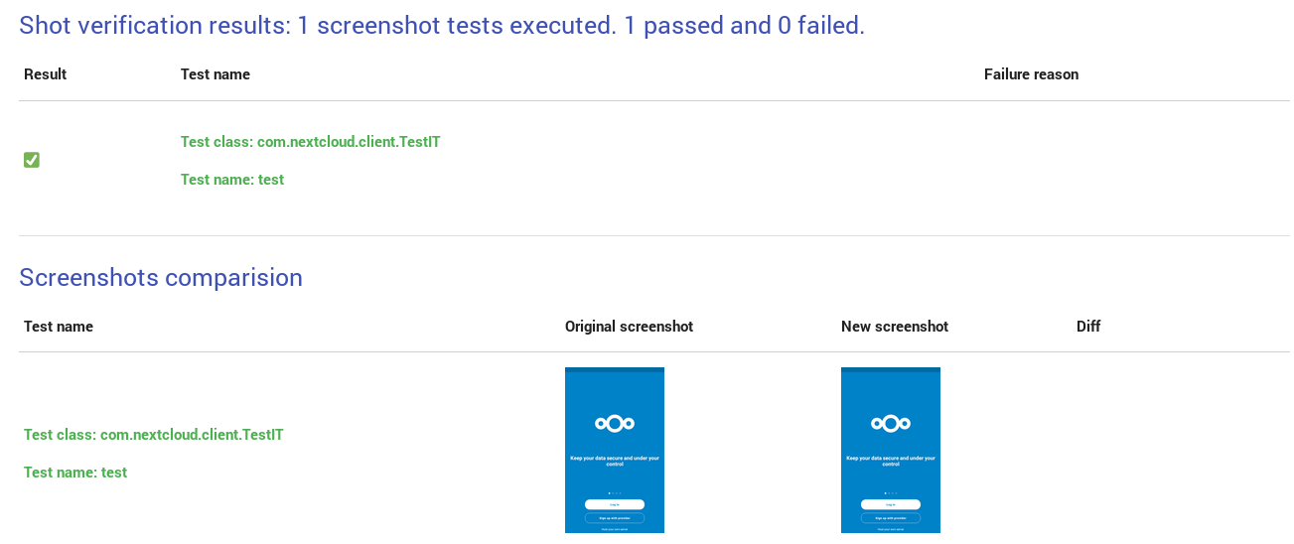Click the Screenshots comparision heading
This screenshot has height=544, width=1294.
[x=161, y=278]
